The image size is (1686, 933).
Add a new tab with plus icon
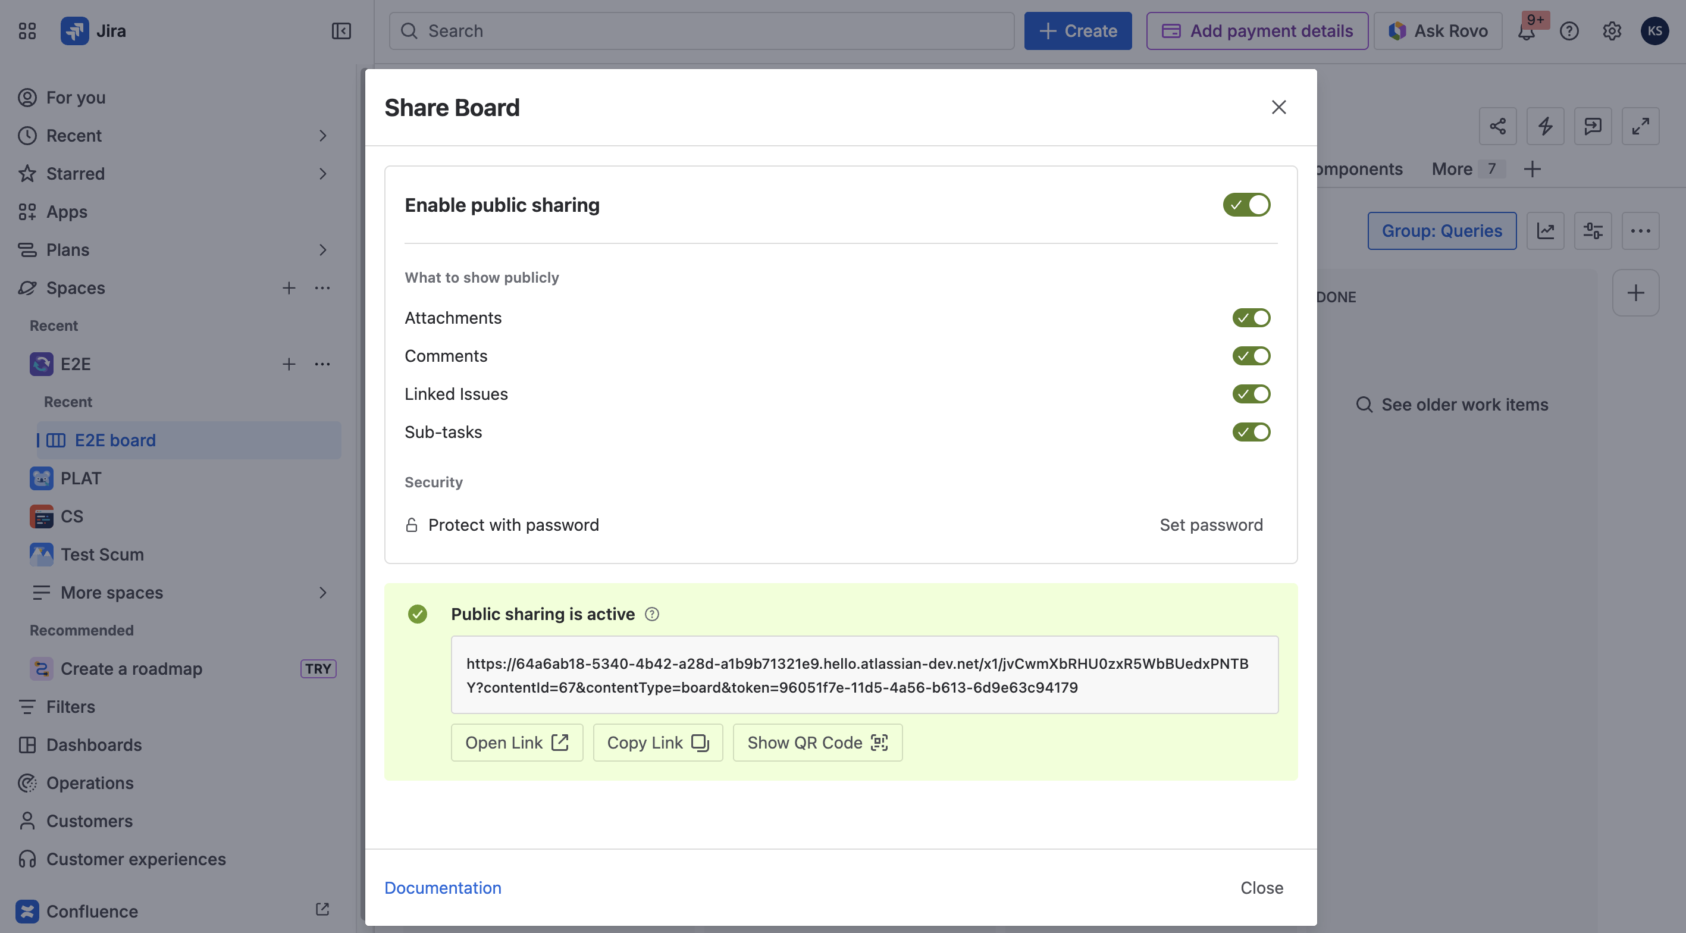coord(1532,169)
